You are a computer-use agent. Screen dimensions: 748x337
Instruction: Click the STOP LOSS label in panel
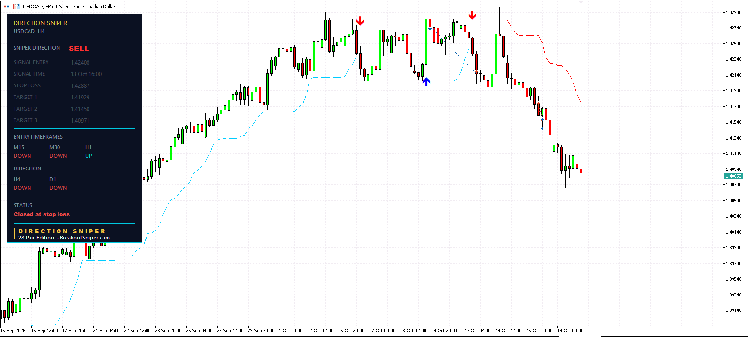point(27,85)
